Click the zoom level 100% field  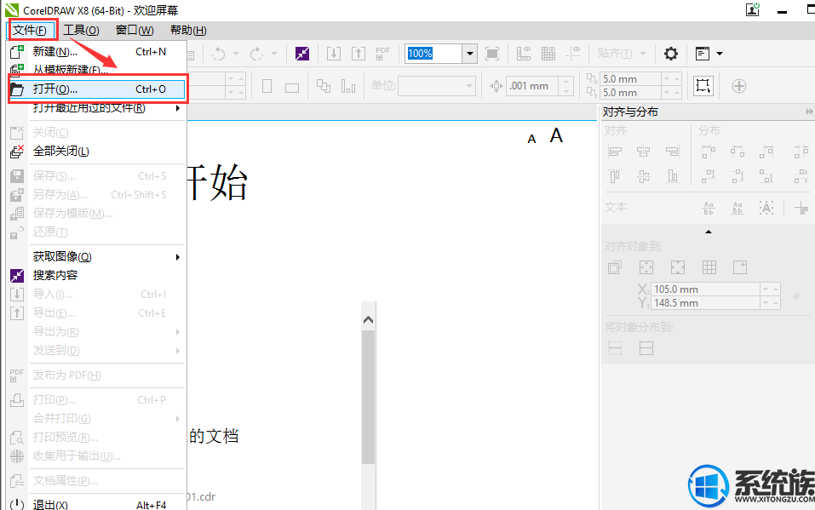point(433,53)
